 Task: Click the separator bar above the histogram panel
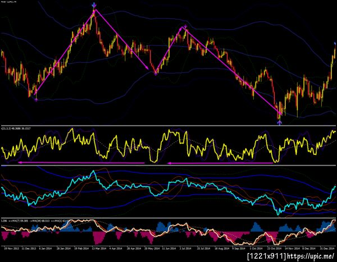(168, 218)
